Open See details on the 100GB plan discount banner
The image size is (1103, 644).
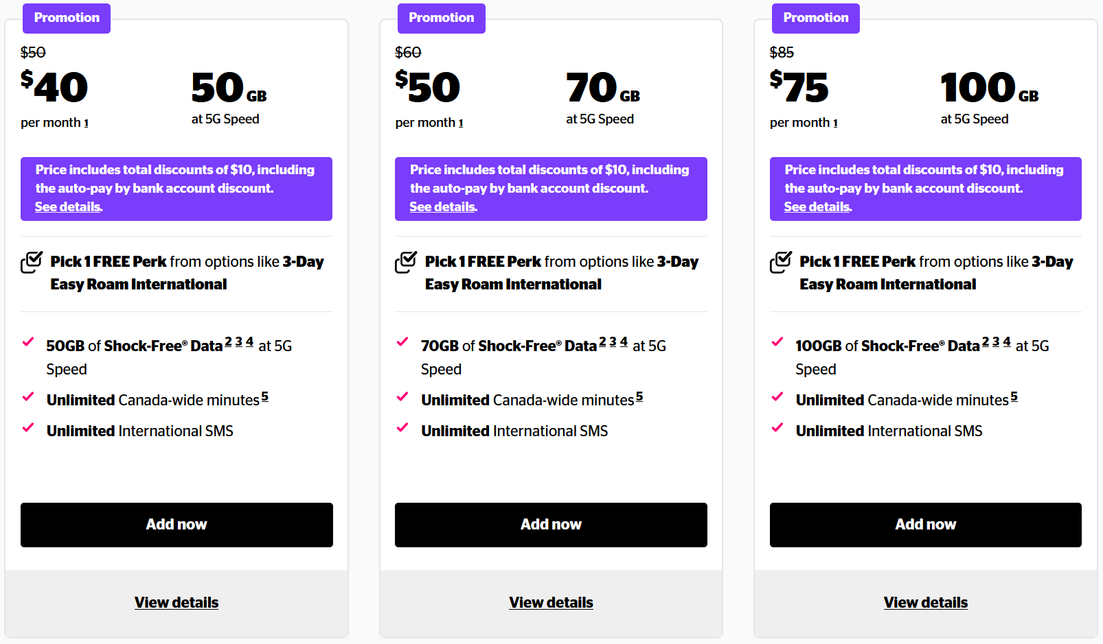point(816,206)
